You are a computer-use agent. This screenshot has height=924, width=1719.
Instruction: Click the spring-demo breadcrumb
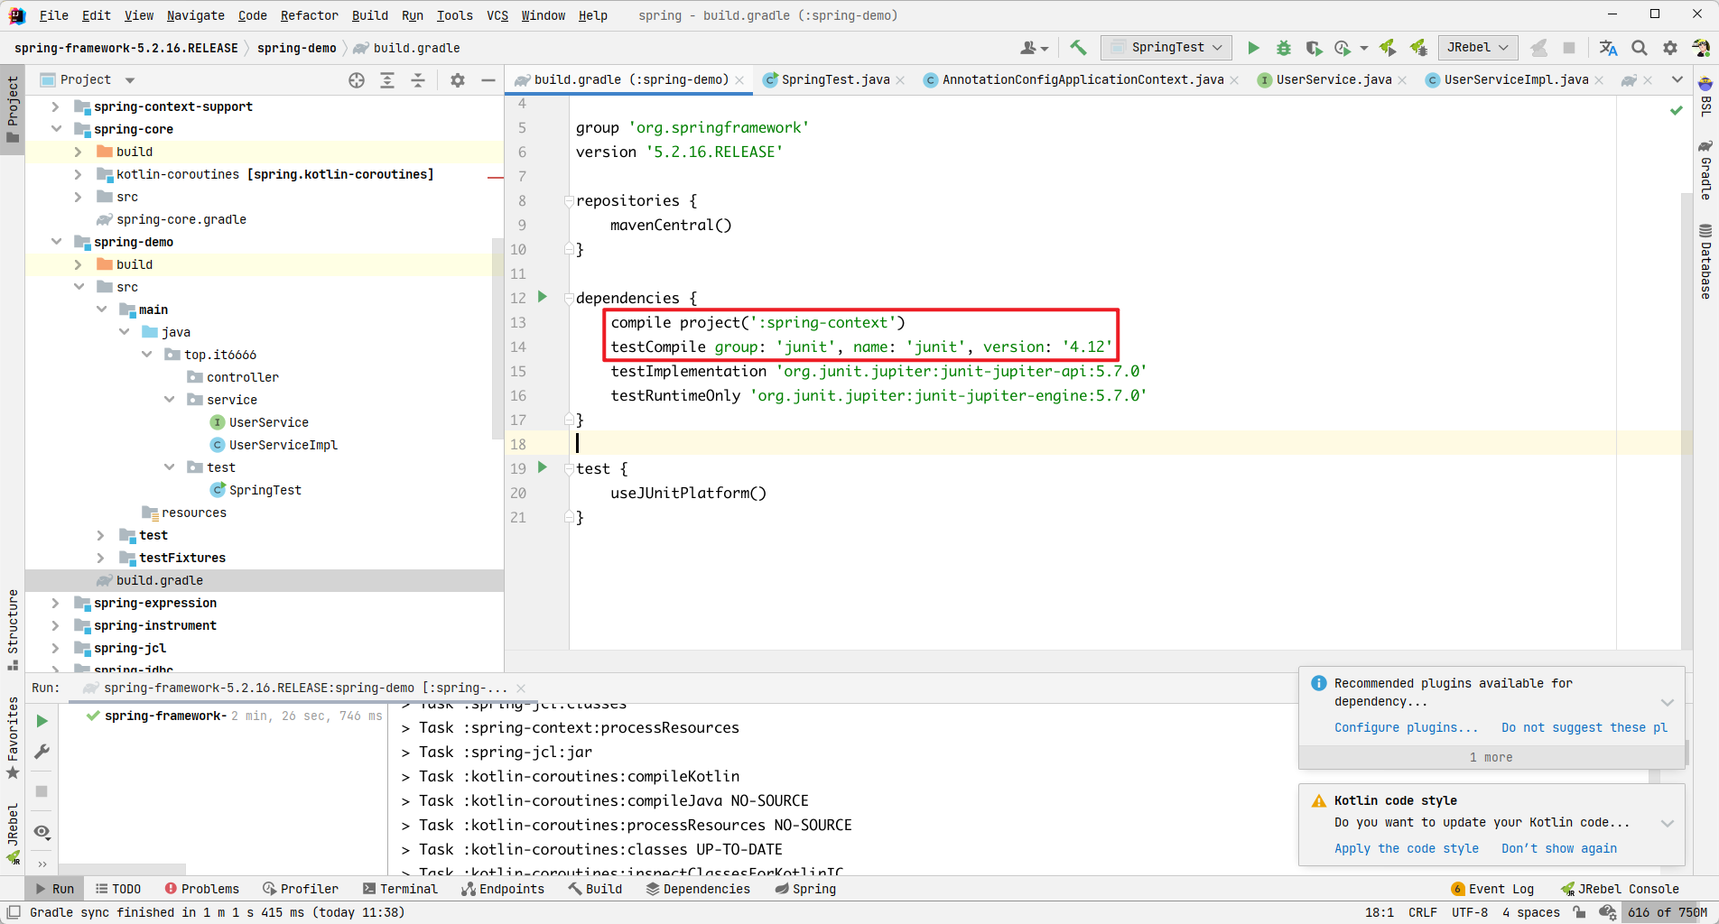(x=296, y=49)
